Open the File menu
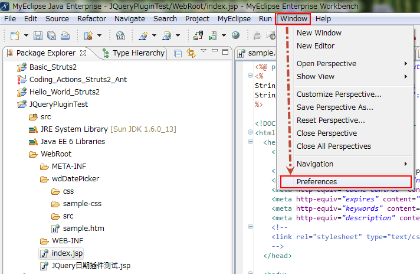This screenshot has height=274, width=420. (x=10, y=19)
